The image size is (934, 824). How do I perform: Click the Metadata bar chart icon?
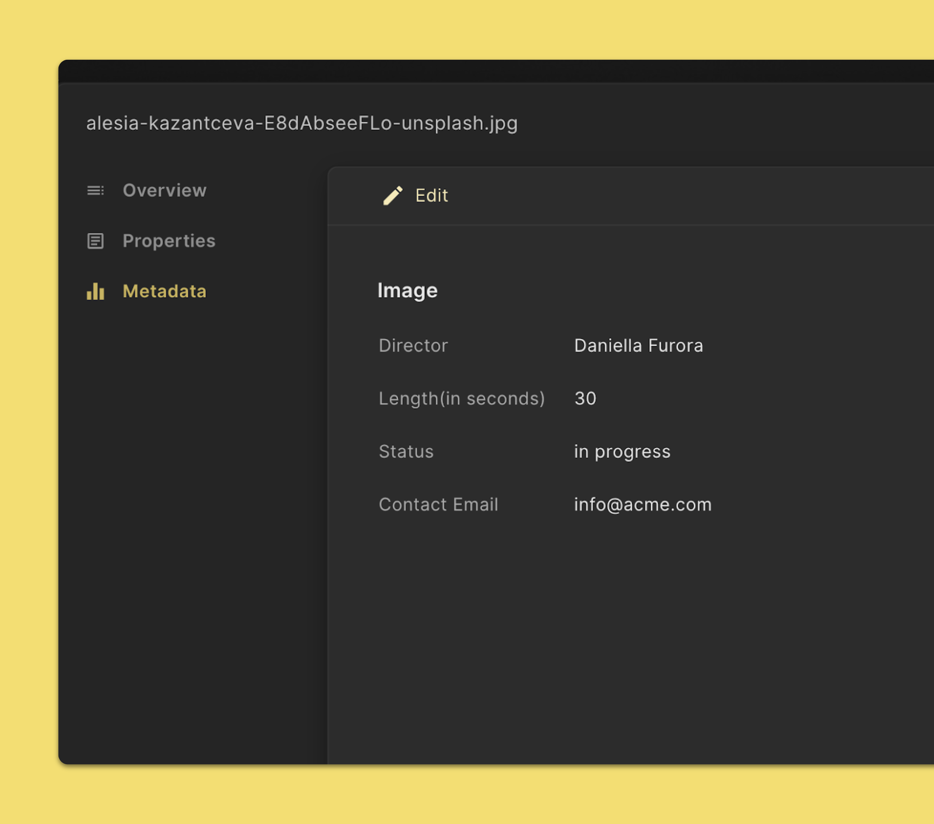coord(95,291)
